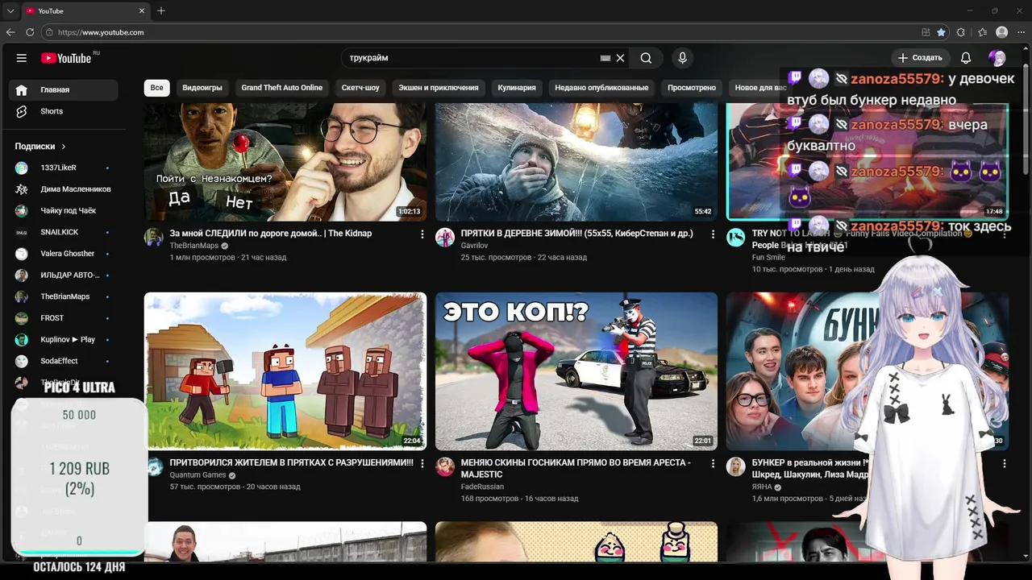Open ПРЯТКИ В ДЕРЕВНЕ ЗИМОЙ thumbnail
This screenshot has height=580, width=1032.
coord(576,161)
